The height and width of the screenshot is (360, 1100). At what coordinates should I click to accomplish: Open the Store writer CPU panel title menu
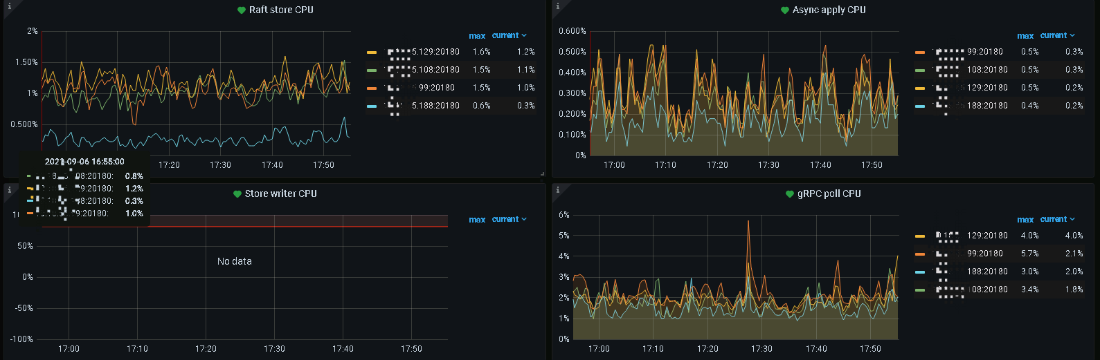280,194
